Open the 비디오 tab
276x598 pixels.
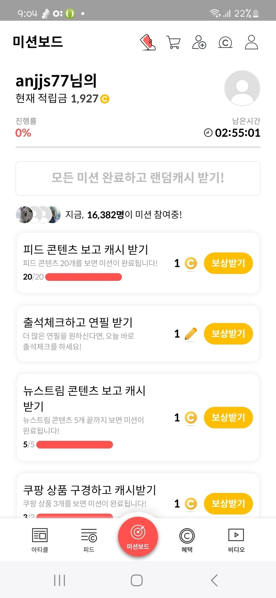tap(236, 539)
